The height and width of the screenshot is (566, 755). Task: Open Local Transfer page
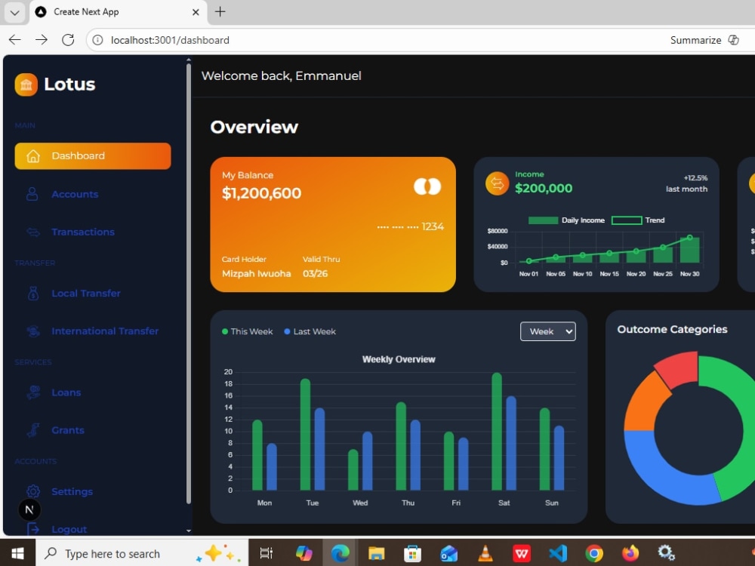[x=86, y=293]
